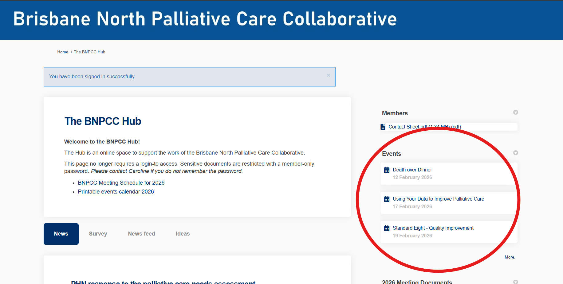Go to Home breadcrumb link
This screenshot has height=284, width=563.
63,52
